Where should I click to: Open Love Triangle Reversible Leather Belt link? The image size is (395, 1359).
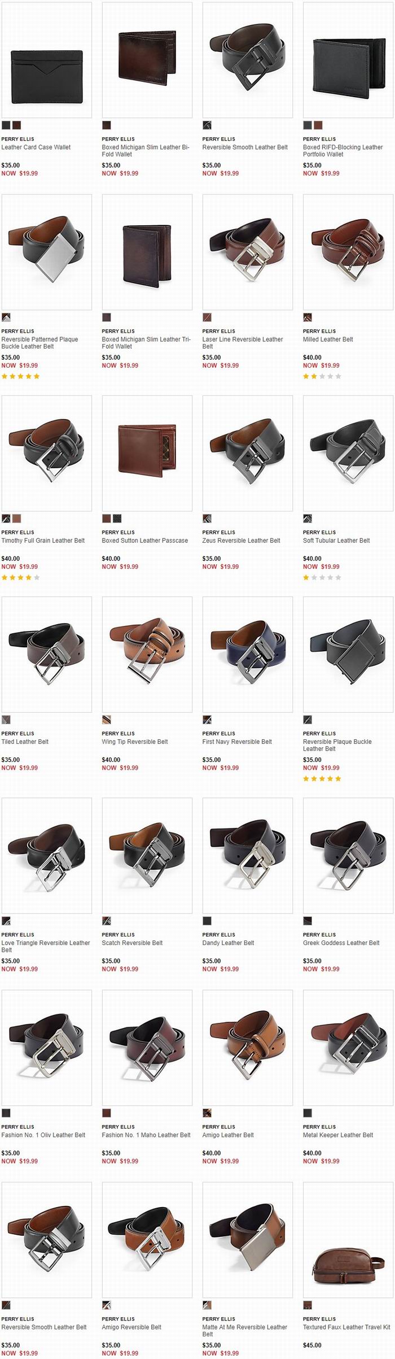coord(46,946)
